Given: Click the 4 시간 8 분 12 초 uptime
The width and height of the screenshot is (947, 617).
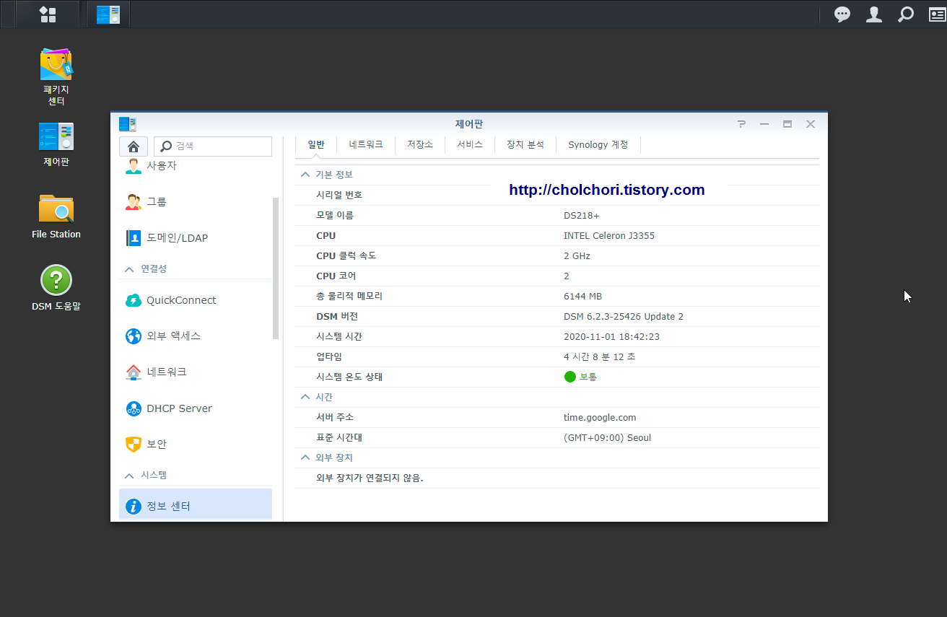Looking at the screenshot, I should point(600,357).
